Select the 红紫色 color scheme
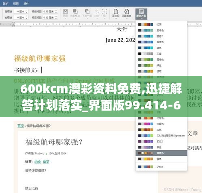This screenshot has height=193, width=202. tap(162, 124)
